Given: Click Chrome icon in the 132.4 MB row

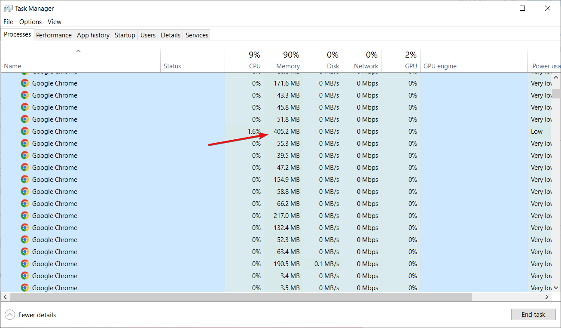Looking at the screenshot, I should pos(25,228).
